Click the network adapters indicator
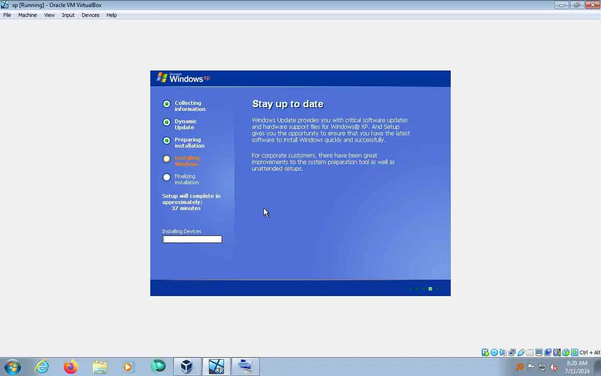The image size is (601, 376). tap(512, 352)
